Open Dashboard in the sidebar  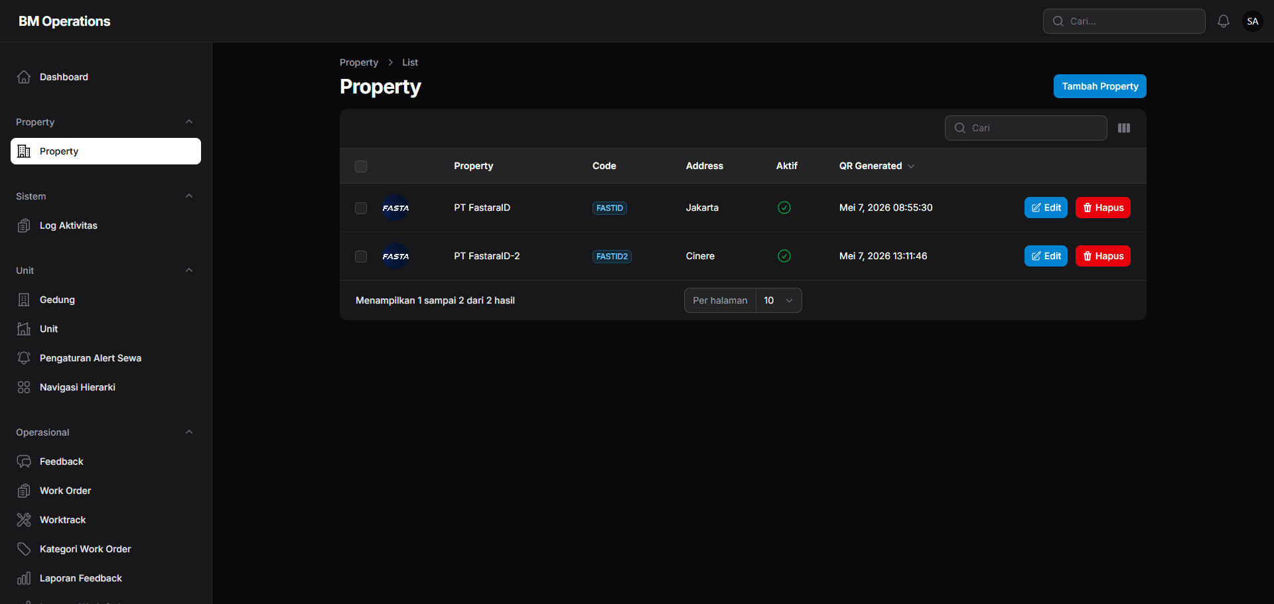click(106, 77)
